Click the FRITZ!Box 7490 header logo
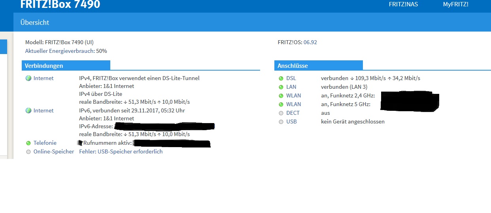 (60, 4)
